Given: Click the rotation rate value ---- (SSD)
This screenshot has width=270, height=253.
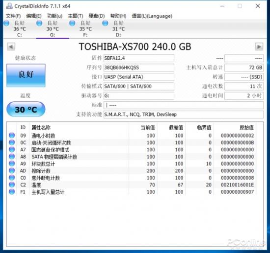Looking at the screenshot, I should pyautogui.click(x=244, y=77).
